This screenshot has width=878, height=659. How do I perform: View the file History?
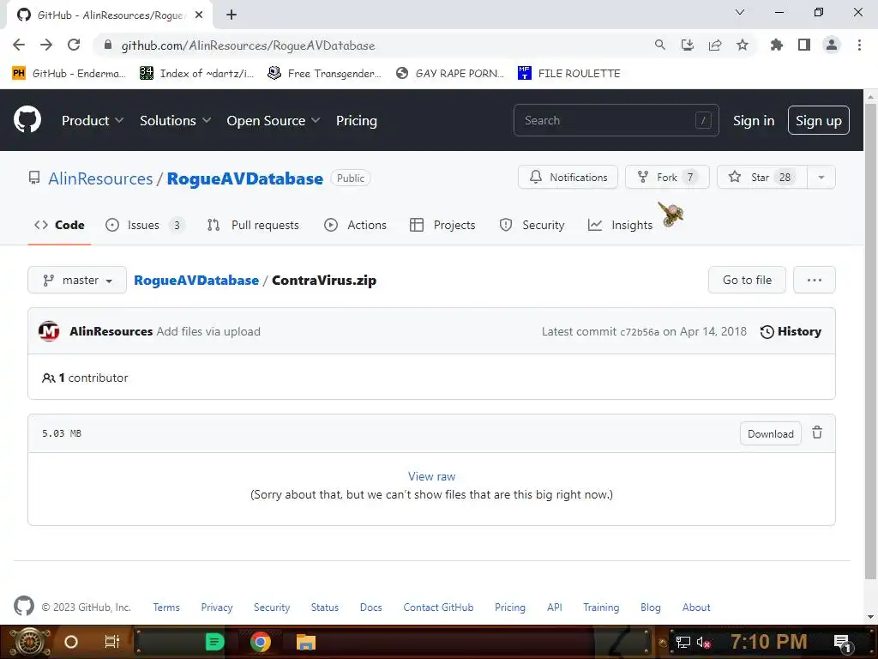point(791,331)
